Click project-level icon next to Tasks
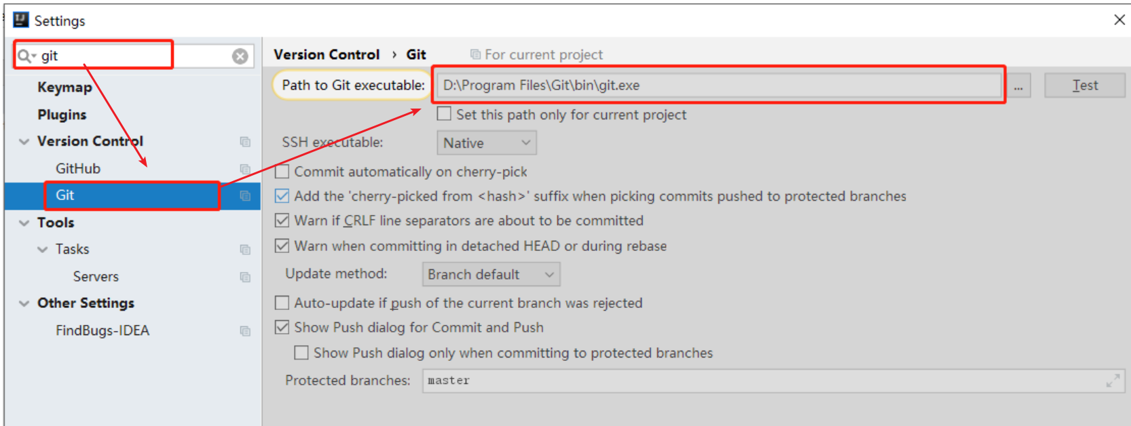Screen dimensions: 1131x426 click(x=245, y=250)
